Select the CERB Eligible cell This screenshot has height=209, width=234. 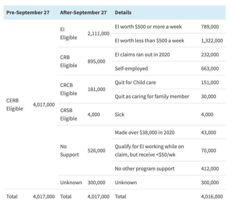pos(15,105)
